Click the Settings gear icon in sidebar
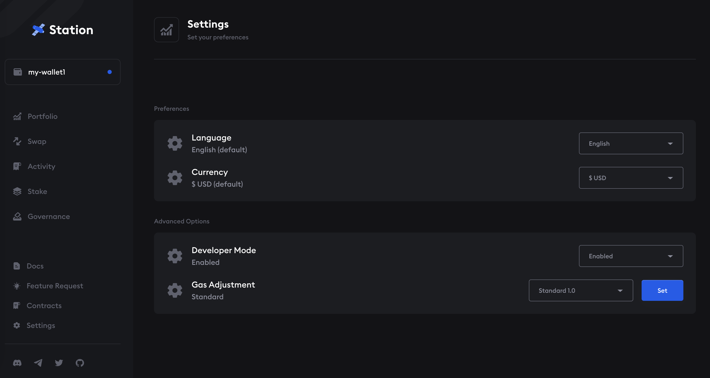 17,325
